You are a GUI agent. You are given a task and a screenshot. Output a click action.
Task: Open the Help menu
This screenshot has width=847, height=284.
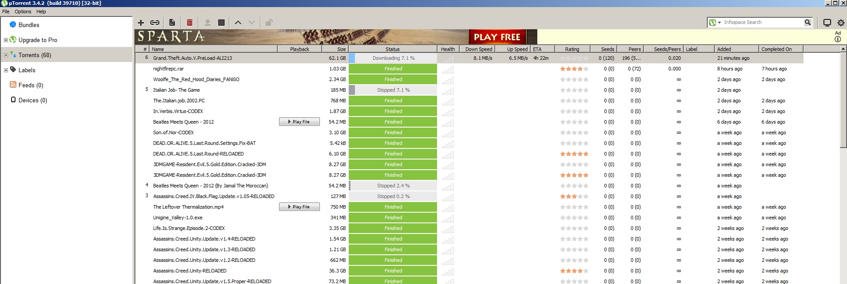tap(41, 12)
